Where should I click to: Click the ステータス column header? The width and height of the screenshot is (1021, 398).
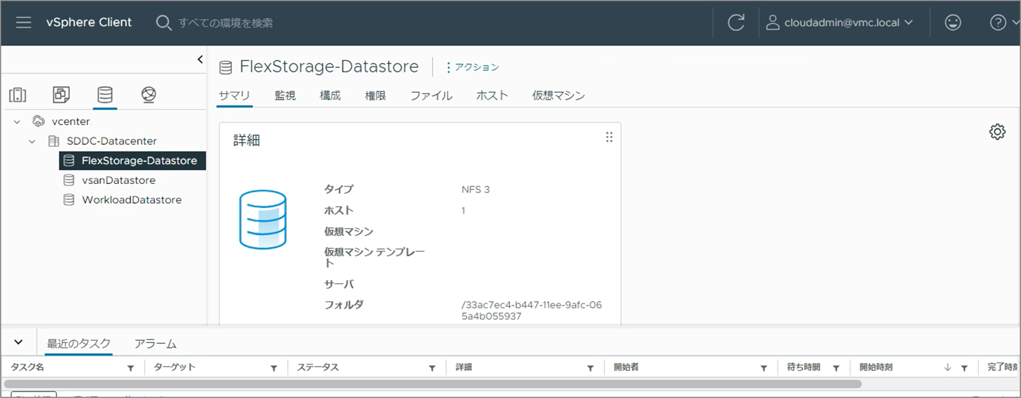tap(318, 367)
